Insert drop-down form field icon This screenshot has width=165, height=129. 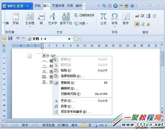[148, 16]
